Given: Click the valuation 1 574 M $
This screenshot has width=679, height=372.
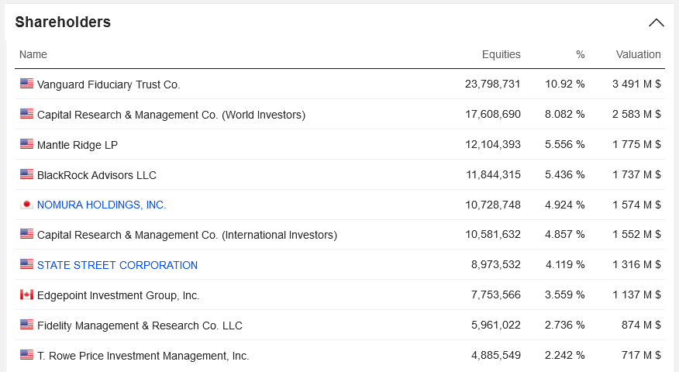Looking at the screenshot, I should coord(636,205).
